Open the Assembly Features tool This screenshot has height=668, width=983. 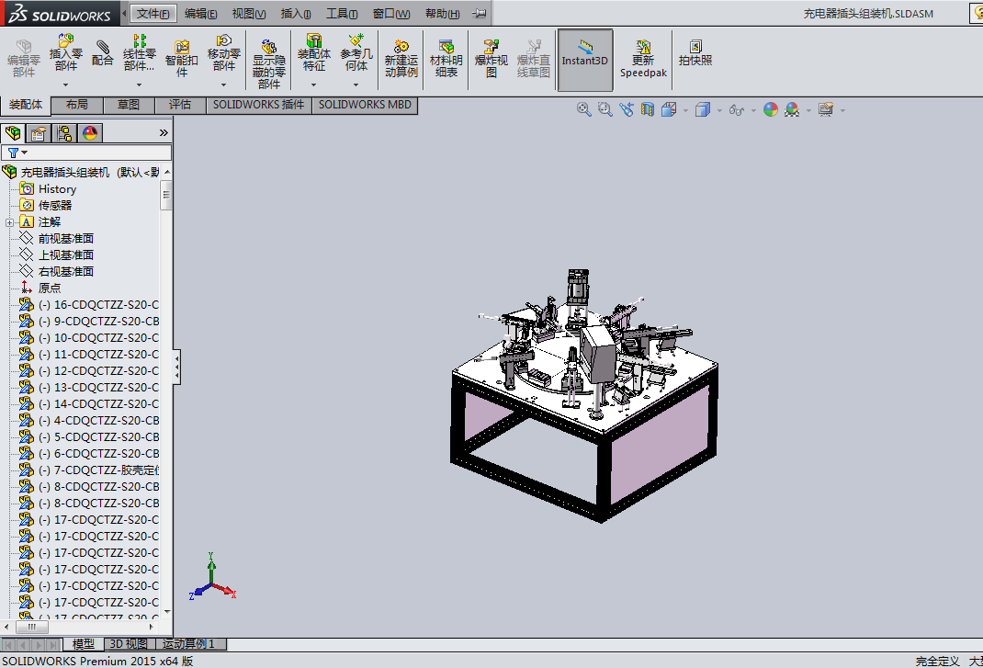[x=314, y=52]
